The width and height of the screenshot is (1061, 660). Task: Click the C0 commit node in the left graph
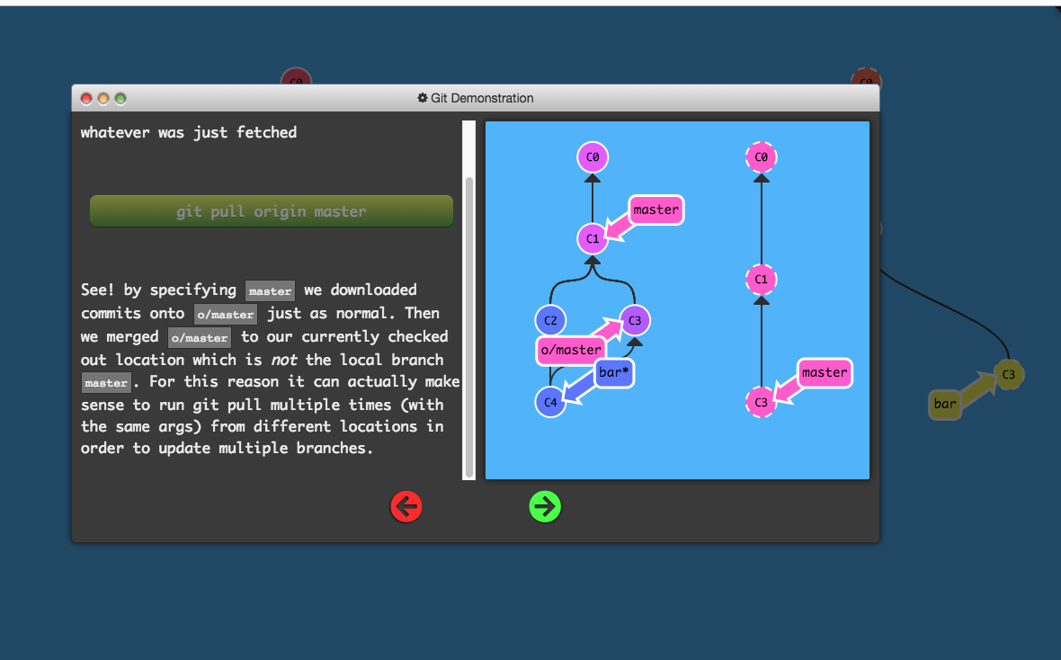coord(592,157)
